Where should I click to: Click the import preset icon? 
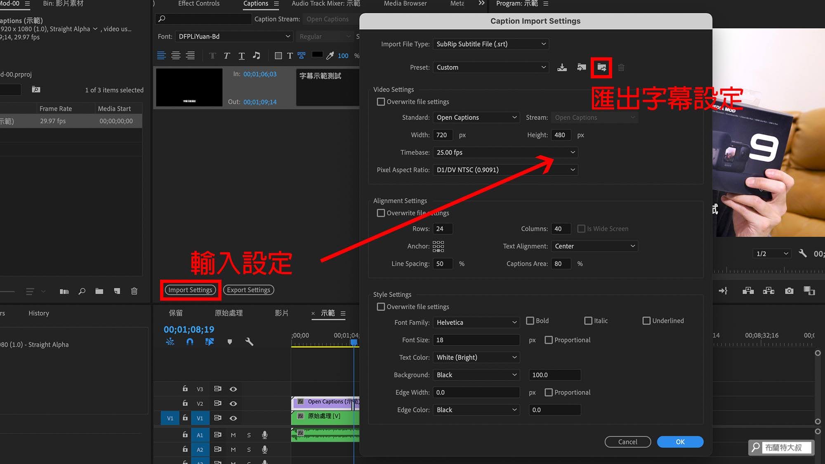tap(581, 67)
